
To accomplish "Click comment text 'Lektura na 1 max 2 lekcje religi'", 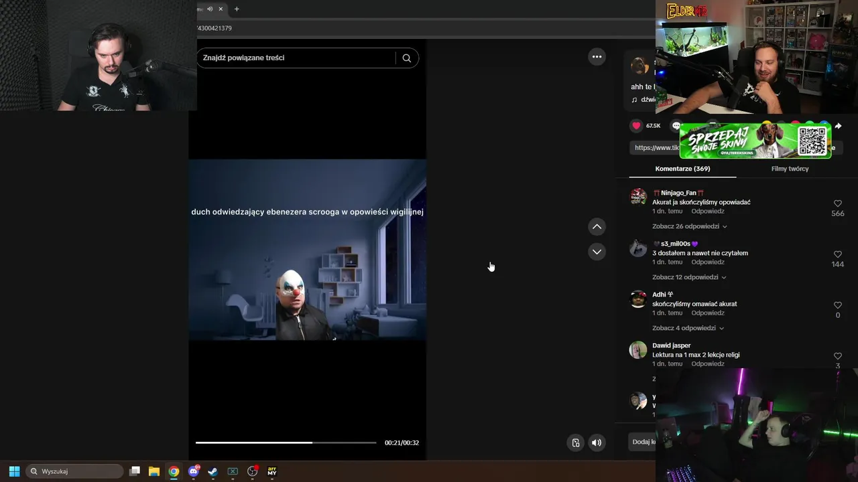I will (x=696, y=355).
